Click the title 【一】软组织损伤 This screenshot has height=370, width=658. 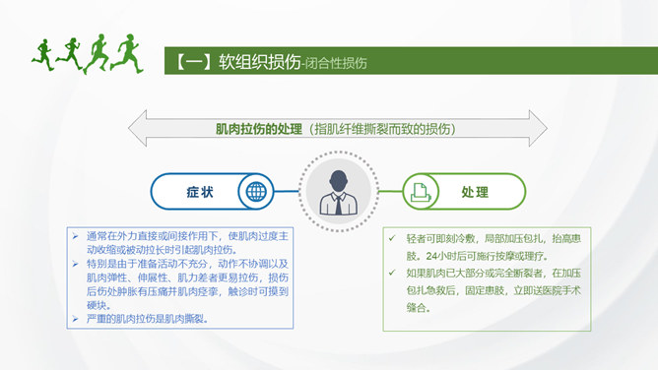coord(236,62)
